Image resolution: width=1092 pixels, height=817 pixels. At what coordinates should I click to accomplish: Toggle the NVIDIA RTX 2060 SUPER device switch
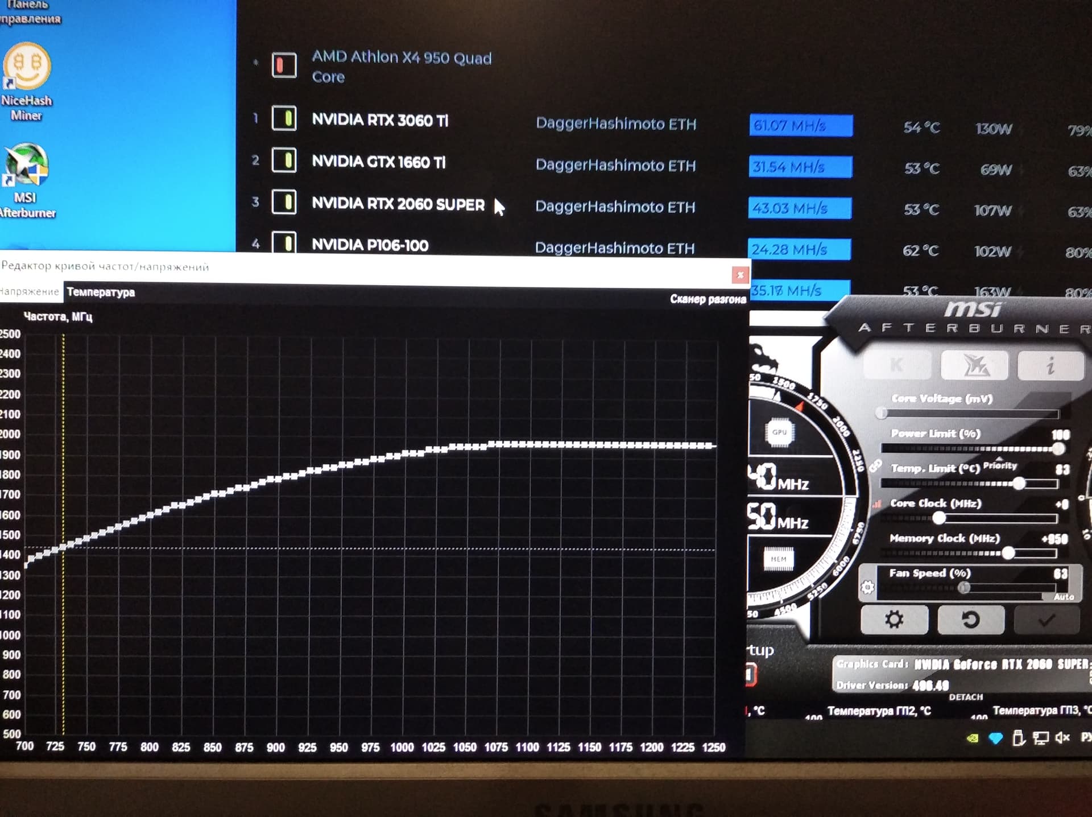click(284, 202)
